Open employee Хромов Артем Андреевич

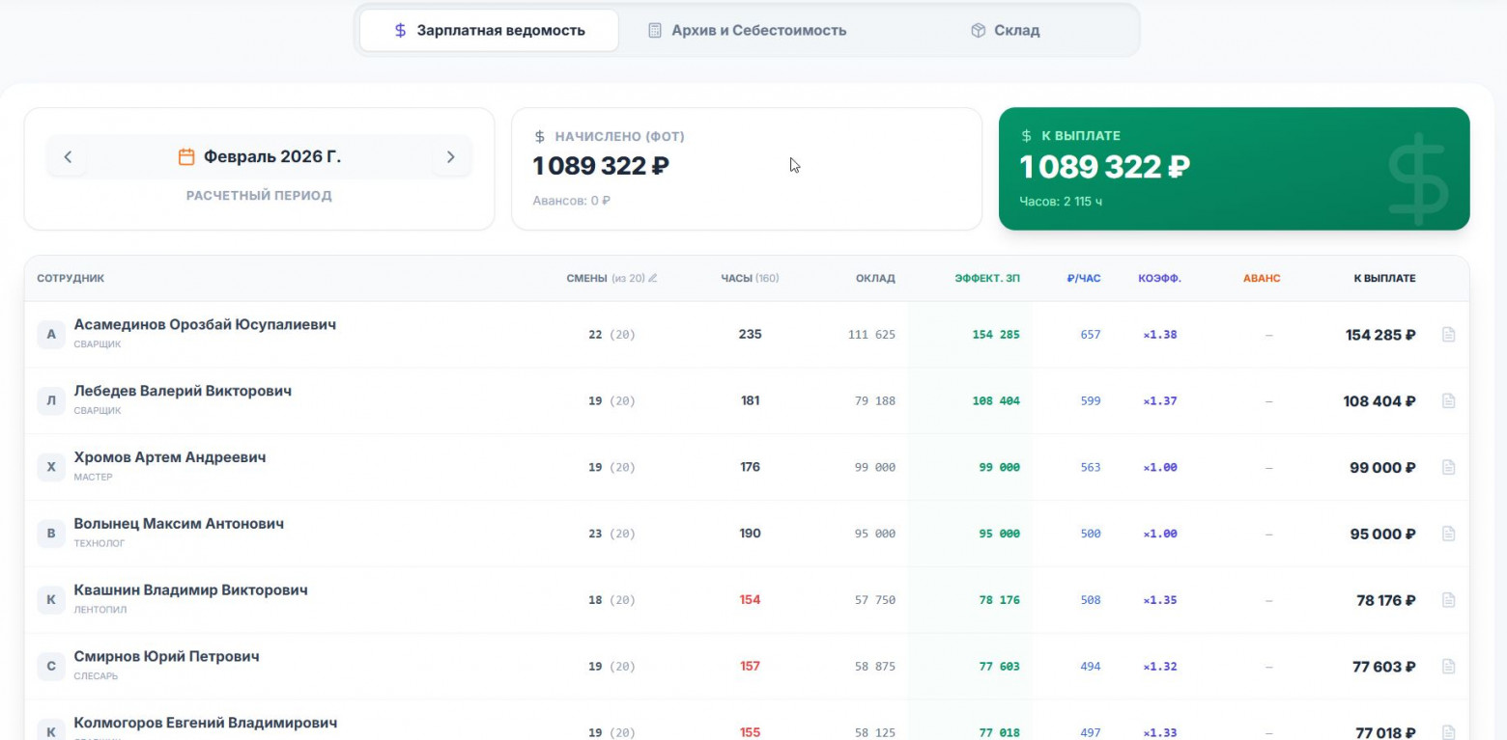[170, 457]
